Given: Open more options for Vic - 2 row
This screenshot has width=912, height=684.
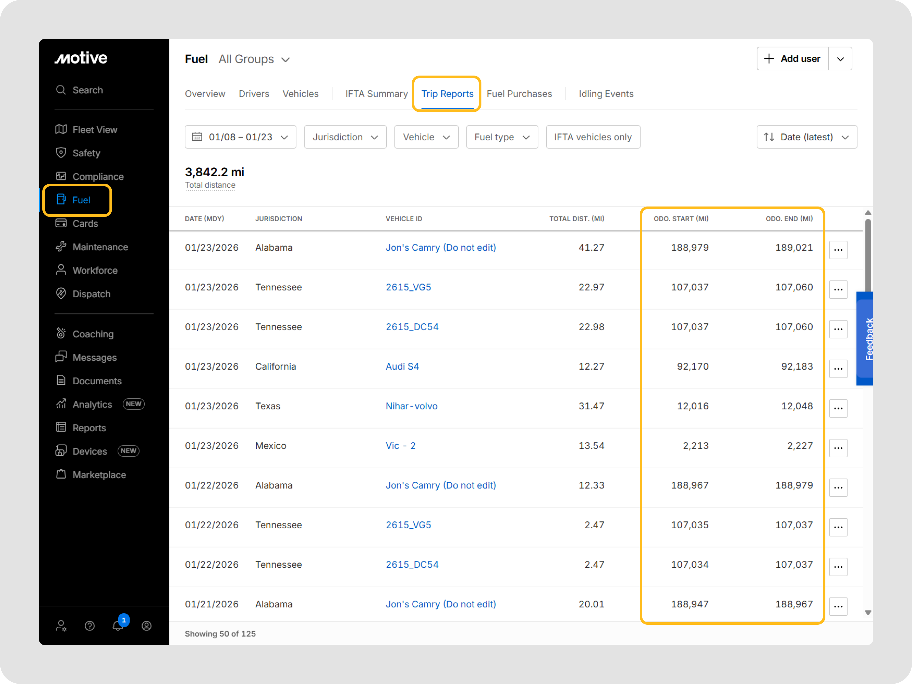Looking at the screenshot, I should point(838,448).
